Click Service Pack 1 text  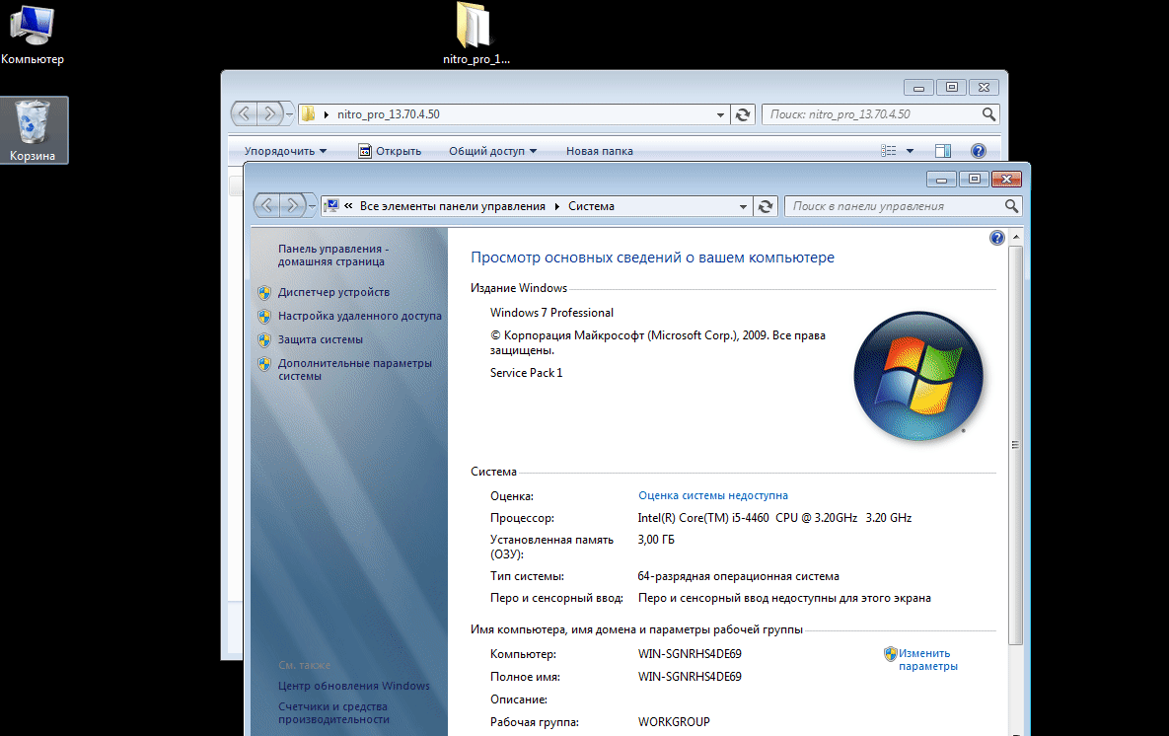(x=527, y=372)
